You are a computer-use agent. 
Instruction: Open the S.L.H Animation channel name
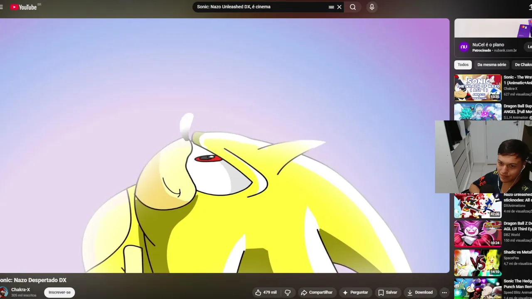click(516, 118)
